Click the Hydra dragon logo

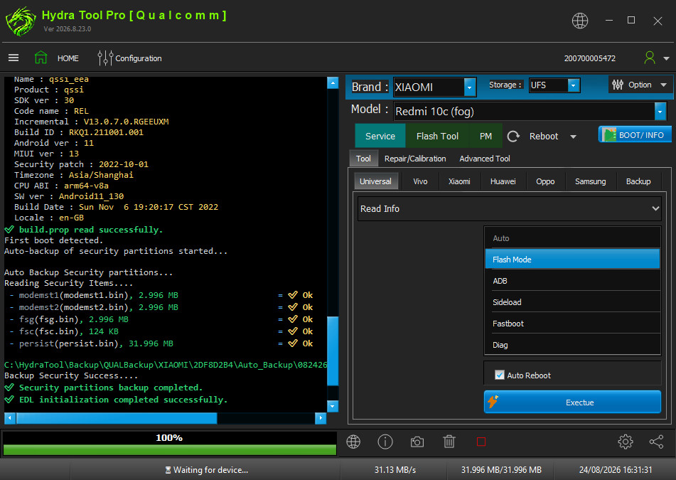[21, 21]
